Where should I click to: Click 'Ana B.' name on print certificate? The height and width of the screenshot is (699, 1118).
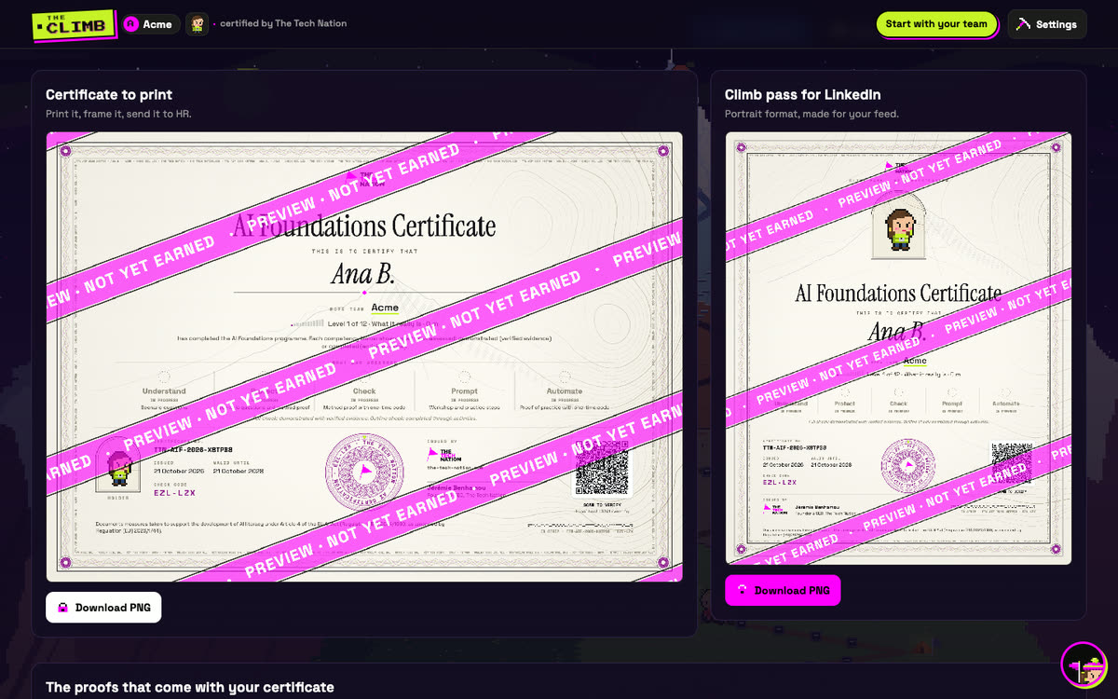click(363, 274)
